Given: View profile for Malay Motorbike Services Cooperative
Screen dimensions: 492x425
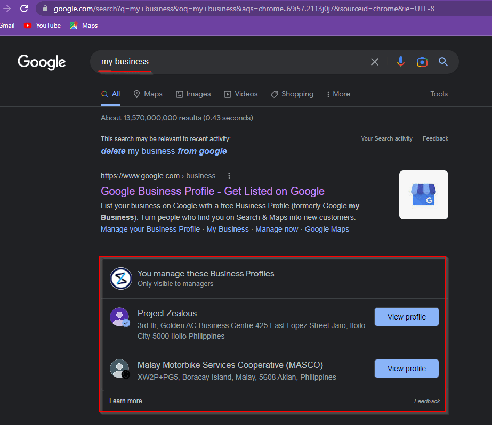Looking at the screenshot, I should click(x=406, y=369).
